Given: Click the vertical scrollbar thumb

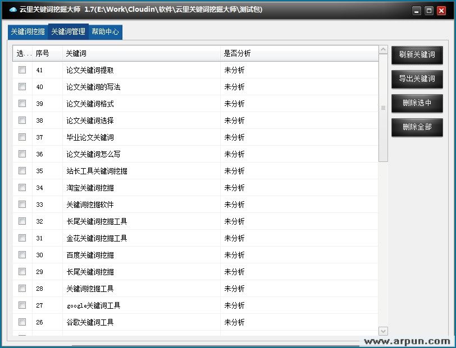Looking at the screenshot, I should click(383, 108).
